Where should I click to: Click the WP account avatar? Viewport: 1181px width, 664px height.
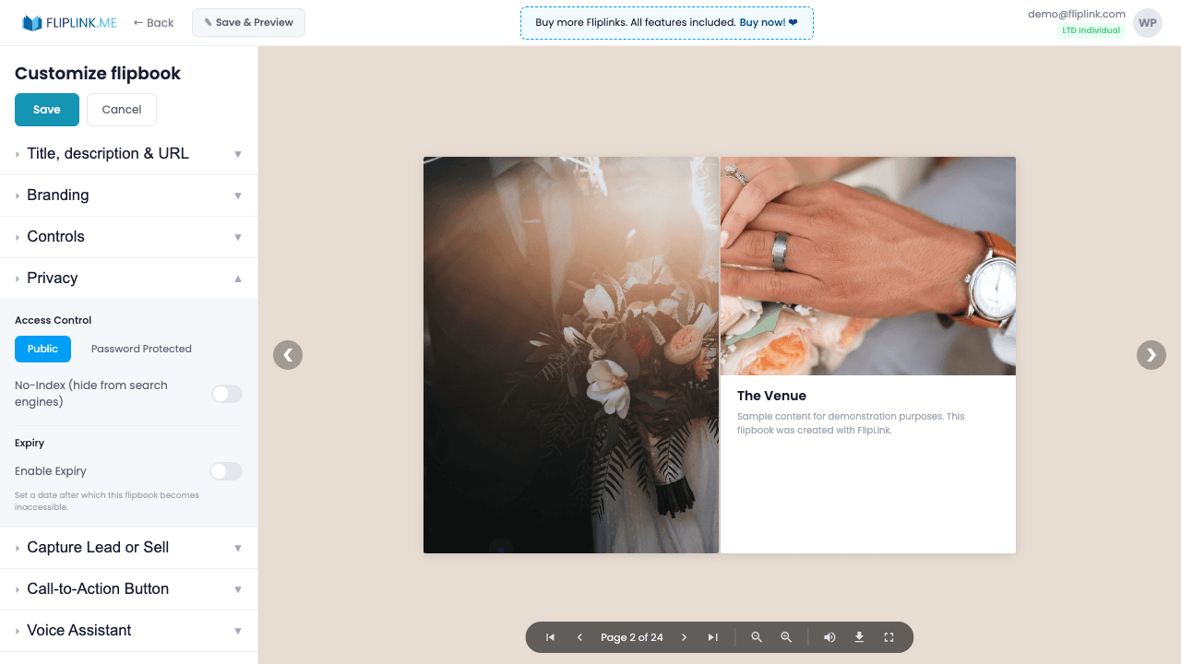click(x=1147, y=22)
